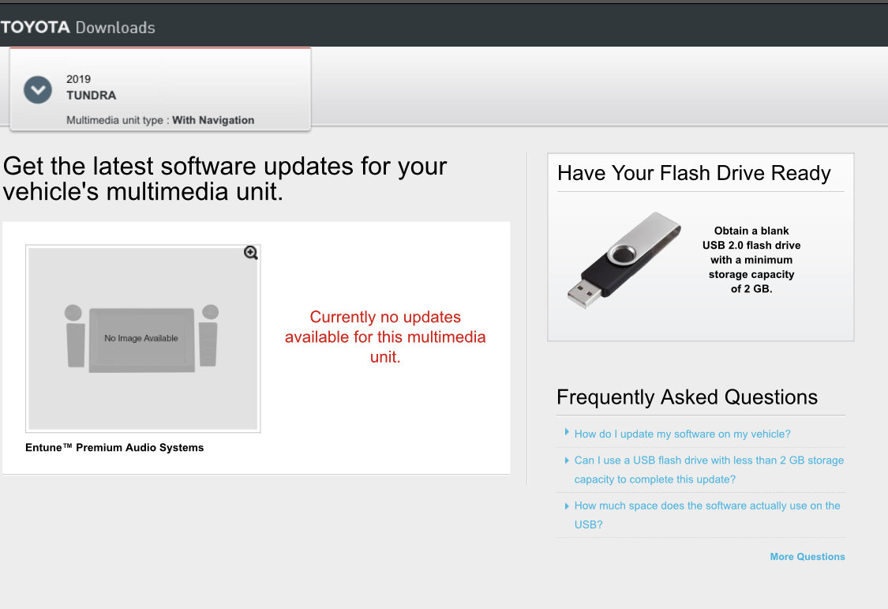The width and height of the screenshot is (888, 609).
Task: Click the magnifier zoom icon on the image
Action: click(x=251, y=253)
